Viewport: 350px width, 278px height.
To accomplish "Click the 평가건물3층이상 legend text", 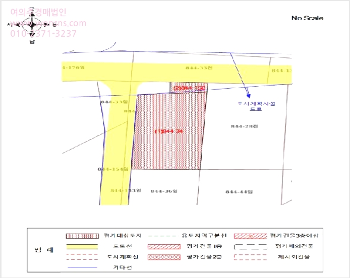I will pos(295,235).
